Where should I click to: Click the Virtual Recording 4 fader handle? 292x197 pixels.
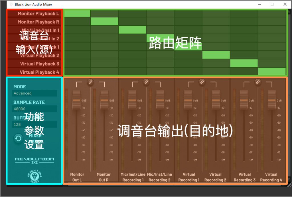(x=272, y=100)
